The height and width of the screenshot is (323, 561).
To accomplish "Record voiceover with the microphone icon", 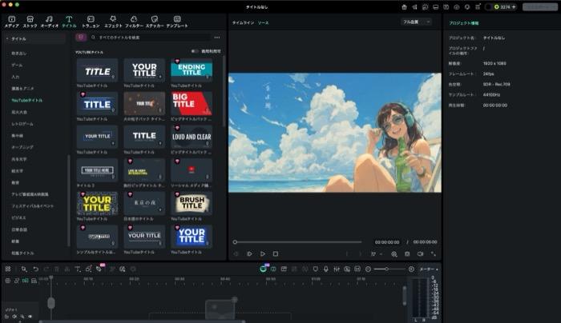I will coord(325,269).
